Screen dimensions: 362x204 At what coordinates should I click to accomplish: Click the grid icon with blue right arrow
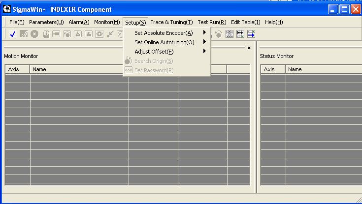[251, 34]
